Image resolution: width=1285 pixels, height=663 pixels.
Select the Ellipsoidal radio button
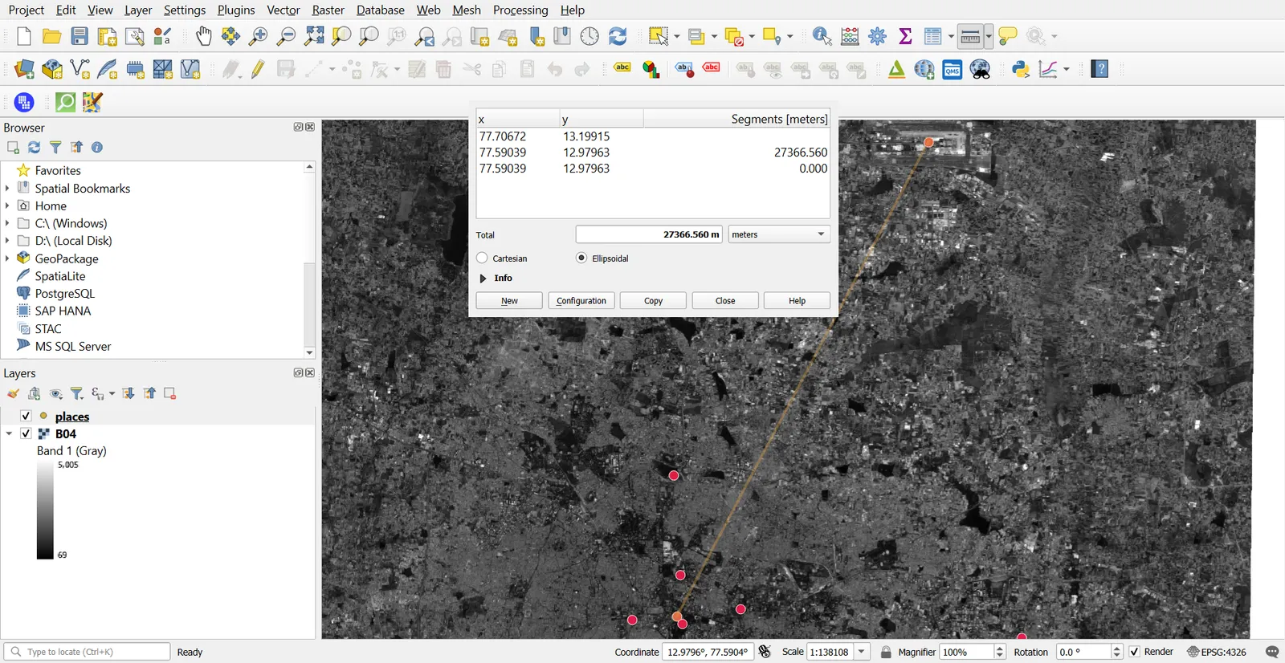pos(581,258)
